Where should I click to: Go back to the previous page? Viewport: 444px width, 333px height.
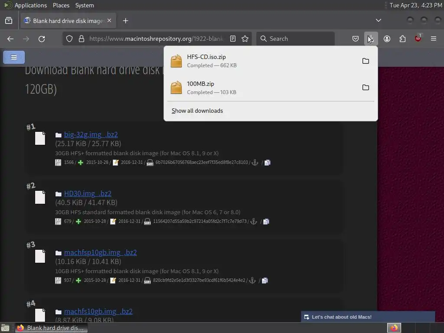coord(10,39)
